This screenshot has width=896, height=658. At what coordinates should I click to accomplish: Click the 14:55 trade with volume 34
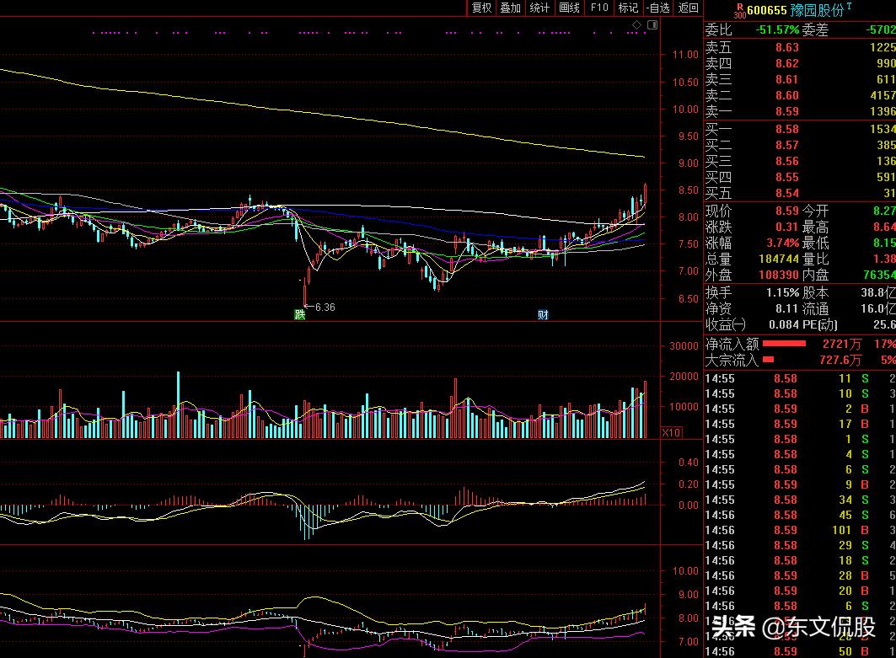pyautogui.click(x=800, y=500)
